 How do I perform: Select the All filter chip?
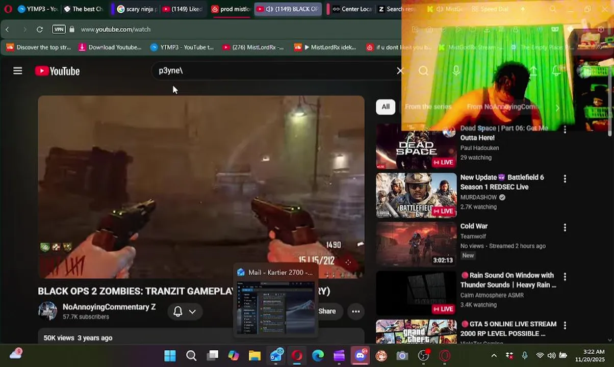pyautogui.click(x=386, y=107)
